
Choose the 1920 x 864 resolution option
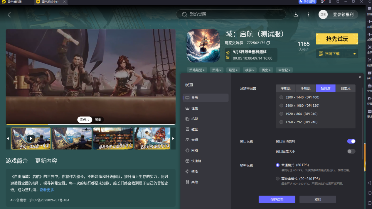[282, 114]
